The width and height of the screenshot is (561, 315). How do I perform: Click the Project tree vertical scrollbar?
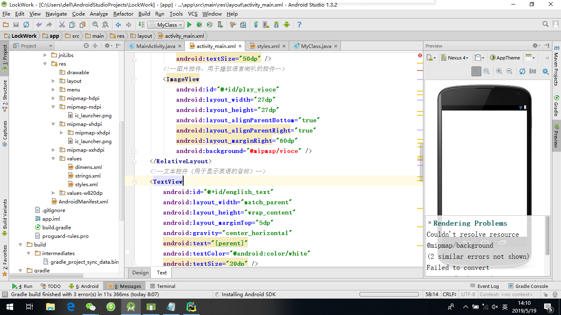(x=122, y=171)
